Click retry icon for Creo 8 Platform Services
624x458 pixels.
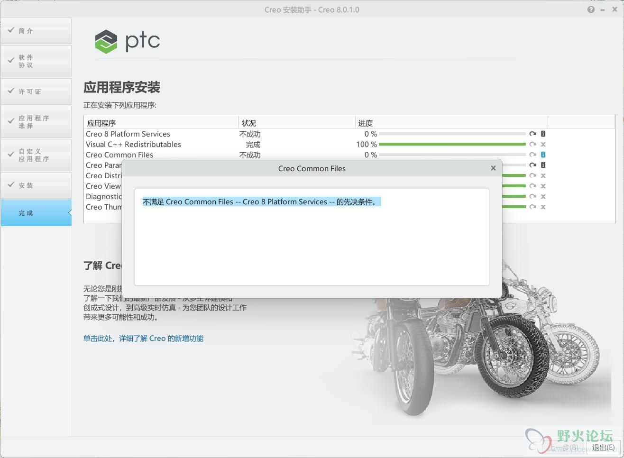532,134
